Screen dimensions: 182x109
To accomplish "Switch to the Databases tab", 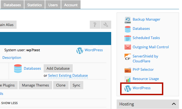I will click(x=12, y=5).
